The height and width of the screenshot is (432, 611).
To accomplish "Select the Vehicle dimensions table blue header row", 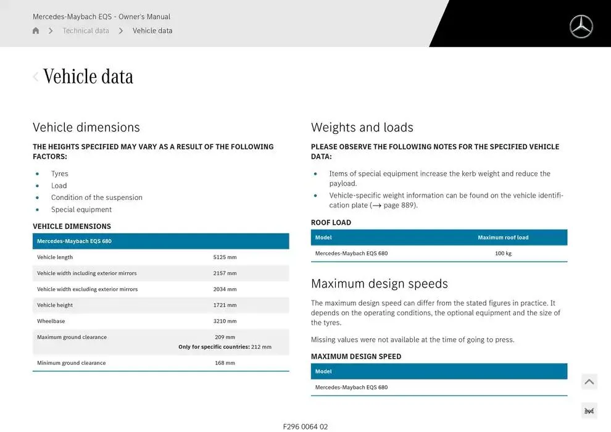I will click(x=160, y=241).
